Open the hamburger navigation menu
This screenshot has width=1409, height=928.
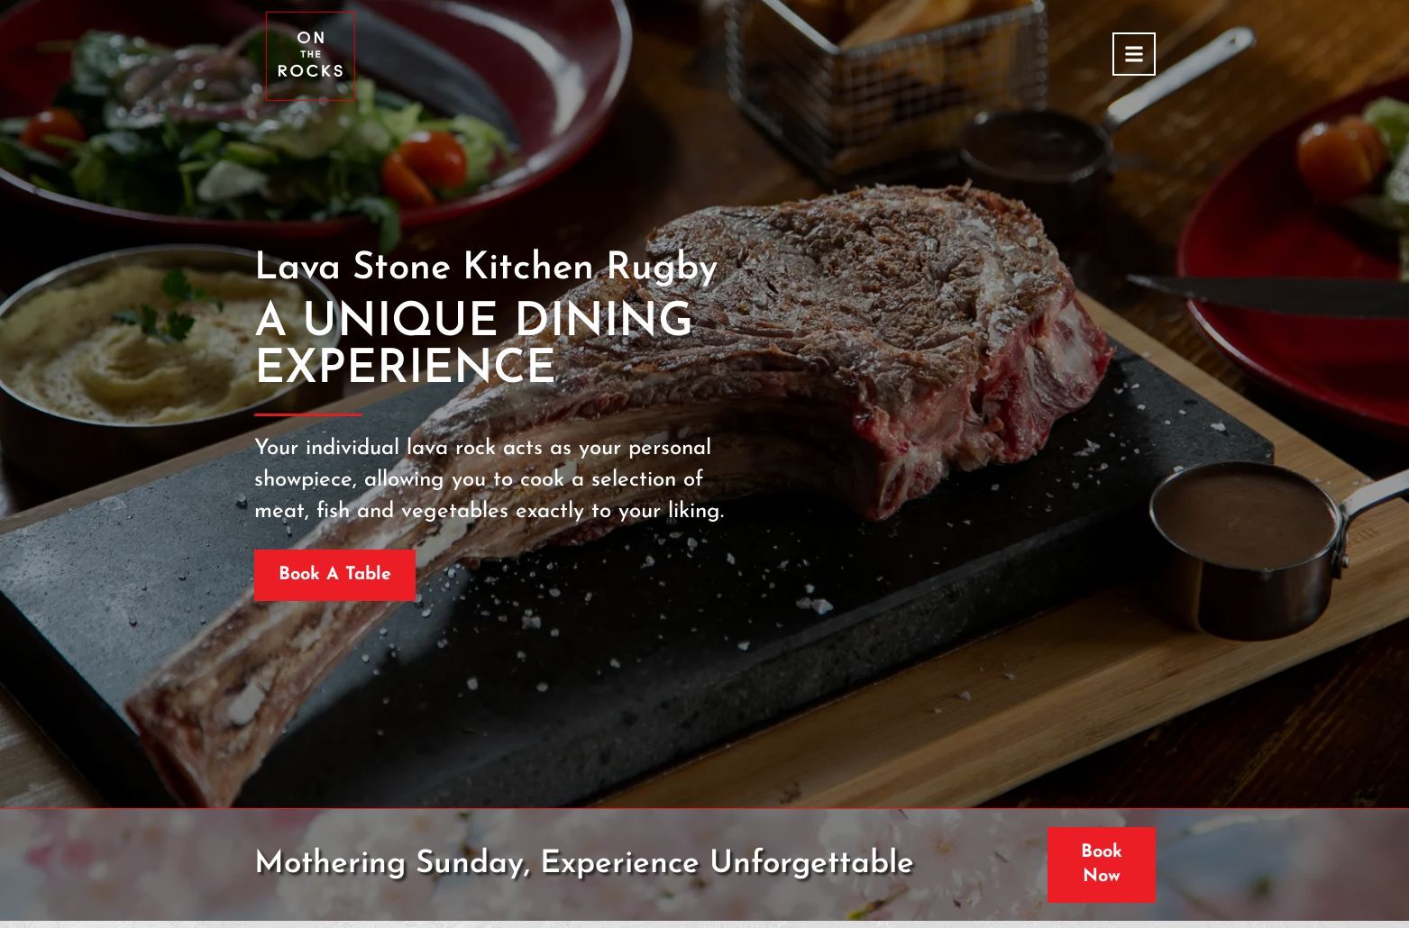pyautogui.click(x=1133, y=54)
